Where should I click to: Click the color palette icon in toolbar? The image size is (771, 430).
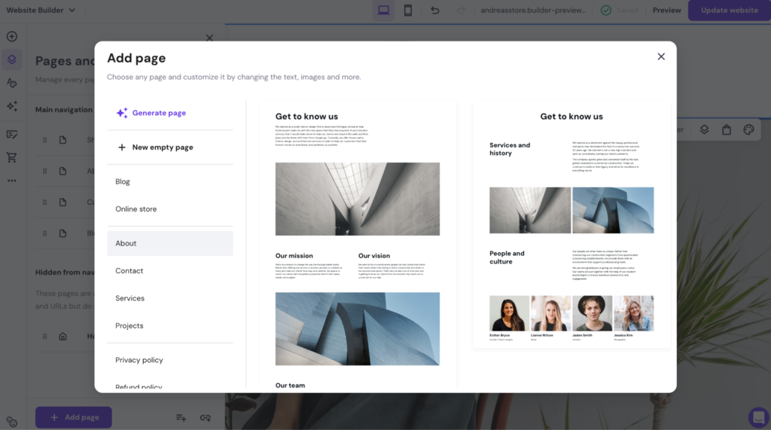click(x=748, y=130)
